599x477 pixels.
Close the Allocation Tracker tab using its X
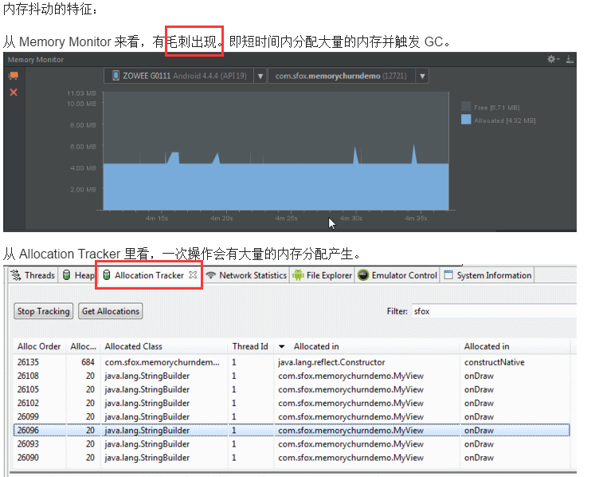pos(193,275)
